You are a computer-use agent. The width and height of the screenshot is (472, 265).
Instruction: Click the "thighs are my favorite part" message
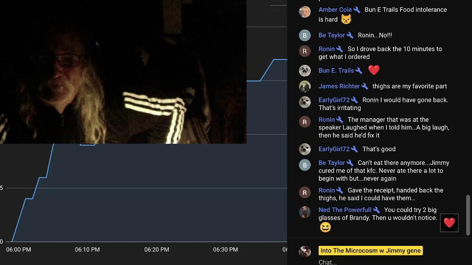point(410,86)
